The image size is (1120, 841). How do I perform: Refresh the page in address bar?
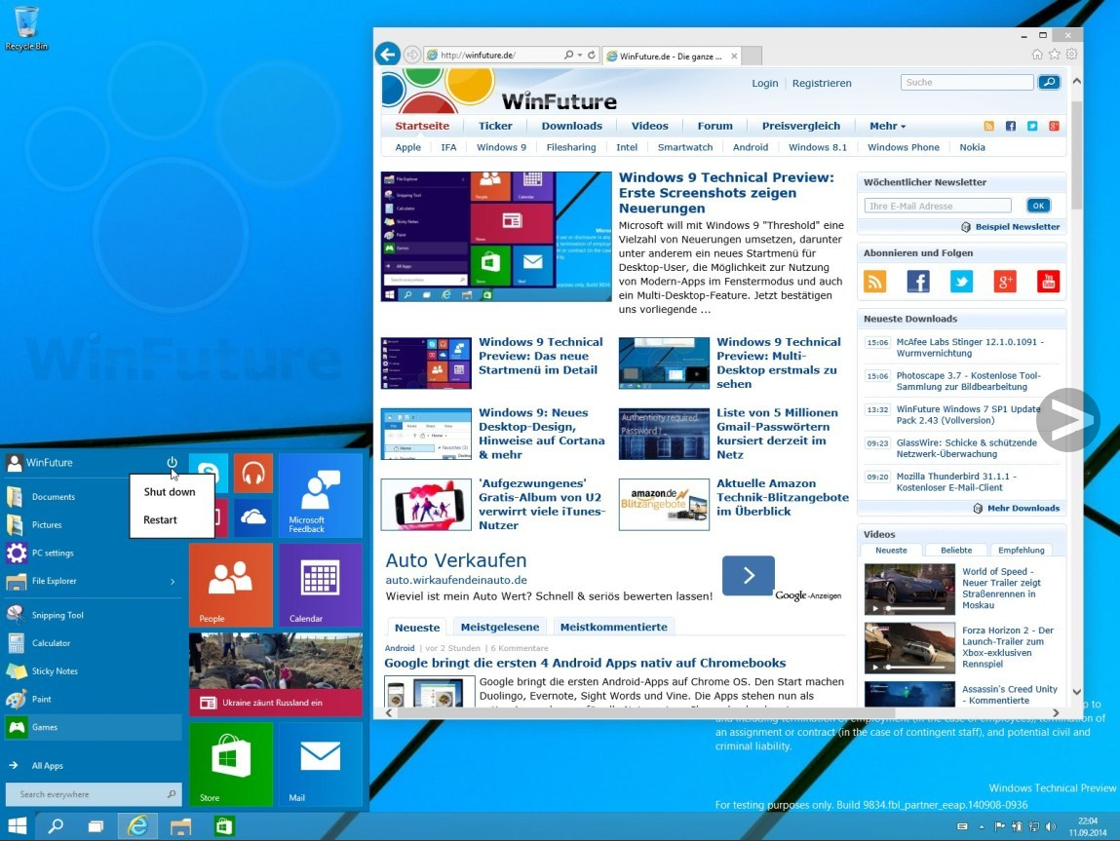point(592,56)
